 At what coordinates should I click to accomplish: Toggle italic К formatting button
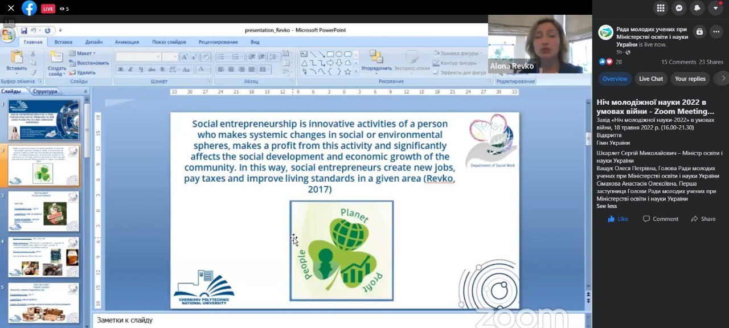click(x=131, y=69)
